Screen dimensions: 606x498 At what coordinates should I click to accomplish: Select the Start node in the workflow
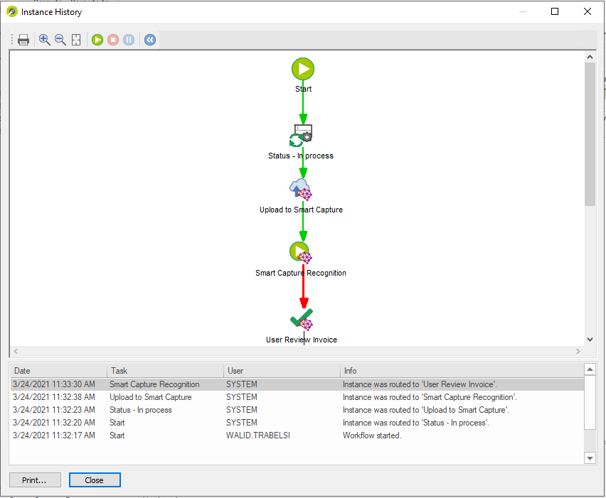coord(302,70)
